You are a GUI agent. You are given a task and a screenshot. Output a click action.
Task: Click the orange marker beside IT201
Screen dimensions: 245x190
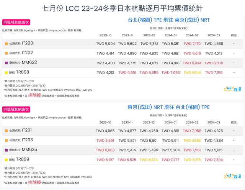click(7, 131)
